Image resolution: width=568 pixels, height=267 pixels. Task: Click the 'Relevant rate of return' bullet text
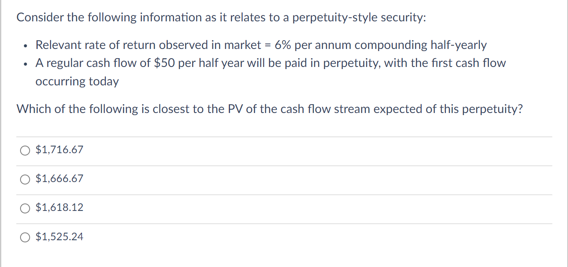(261, 45)
